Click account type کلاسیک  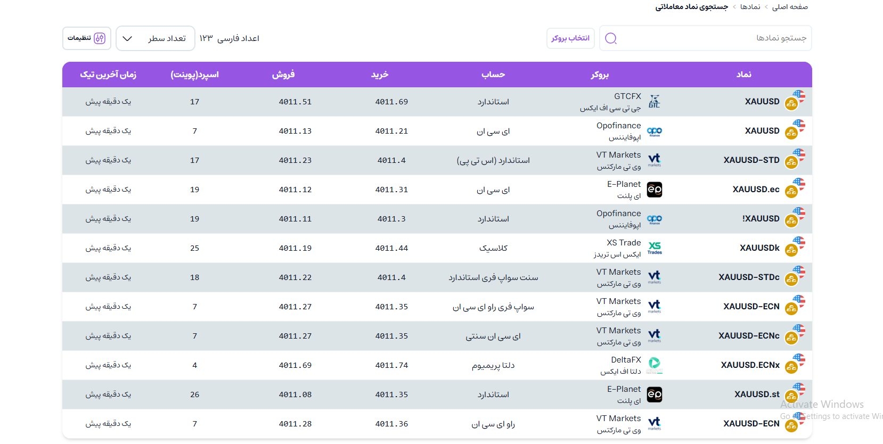click(493, 248)
